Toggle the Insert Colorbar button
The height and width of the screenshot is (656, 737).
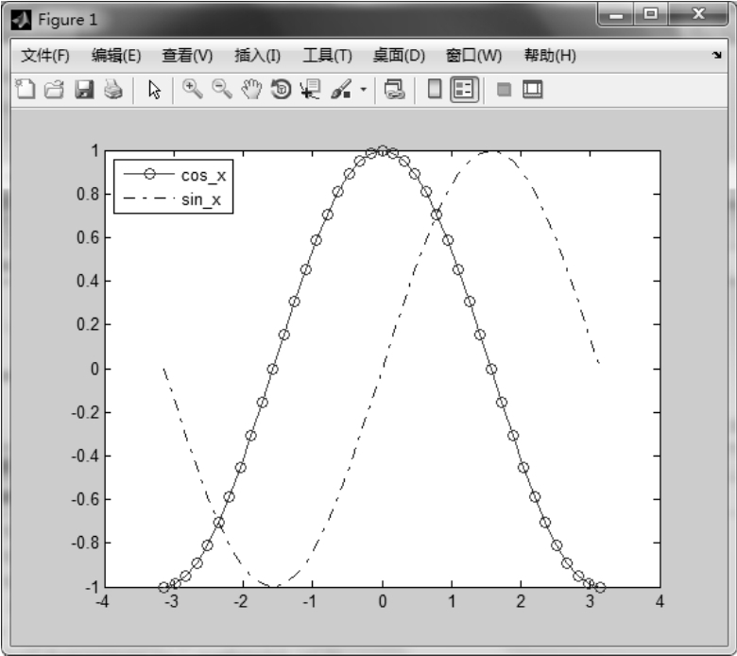tap(435, 90)
